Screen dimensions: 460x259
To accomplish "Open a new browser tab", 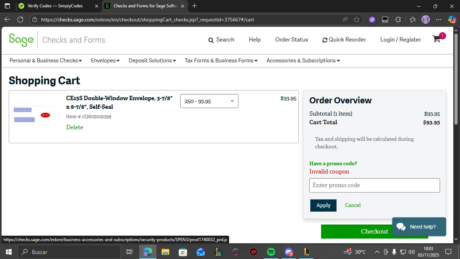I will [194, 6].
